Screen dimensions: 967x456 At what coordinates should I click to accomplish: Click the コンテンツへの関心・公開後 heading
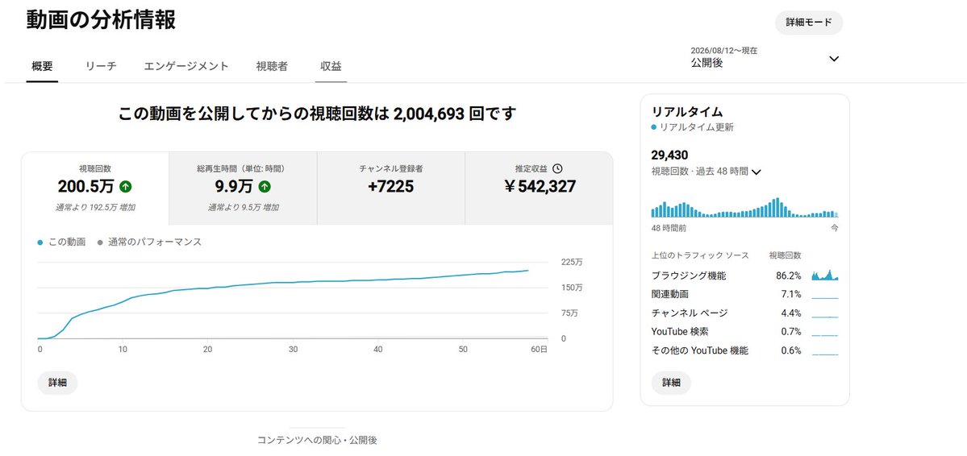point(317,441)
